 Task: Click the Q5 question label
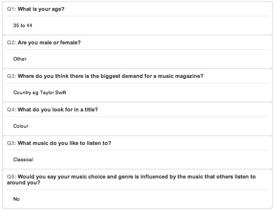[11, 143]
